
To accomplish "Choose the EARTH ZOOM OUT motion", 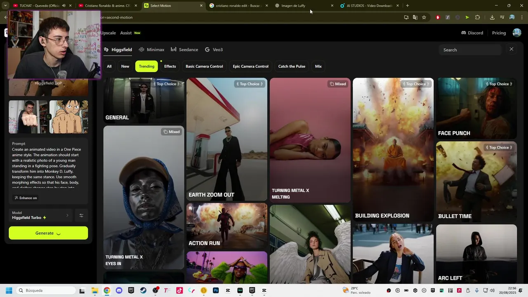I will pos(226,139).
